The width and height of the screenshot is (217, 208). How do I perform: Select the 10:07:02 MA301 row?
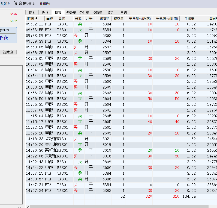pos(121,65)
